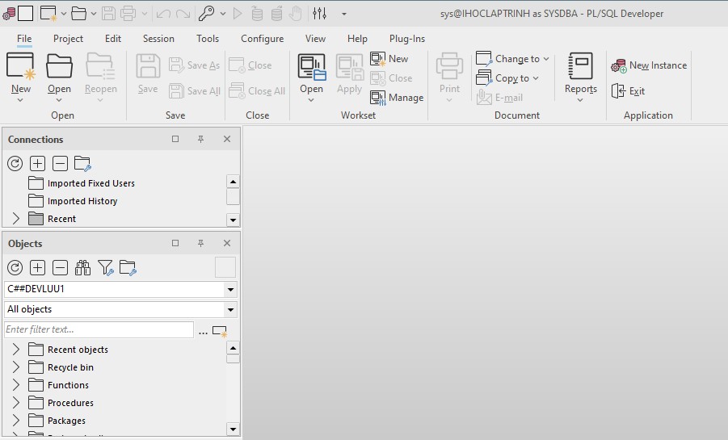Expand the Packages folder
This screenshot has height=440, width=728.
click(x=16, y=420)
